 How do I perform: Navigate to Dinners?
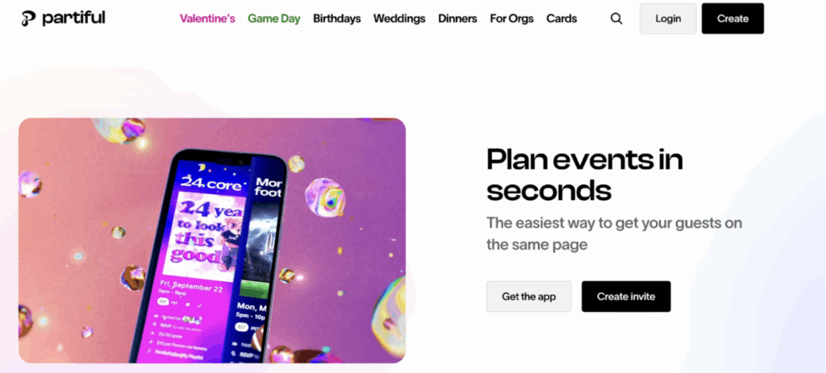(x=457, y=19)
